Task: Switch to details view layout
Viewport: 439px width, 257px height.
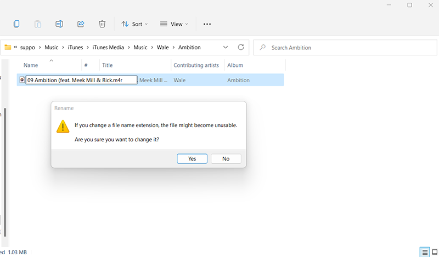Action: [x=424, y=252]
